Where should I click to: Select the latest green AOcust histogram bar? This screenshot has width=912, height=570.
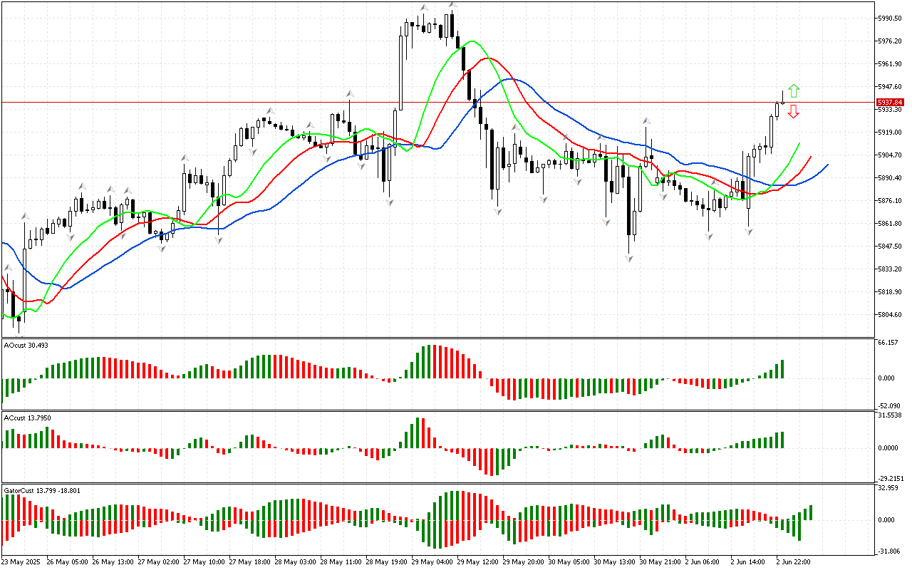[782, 368]
